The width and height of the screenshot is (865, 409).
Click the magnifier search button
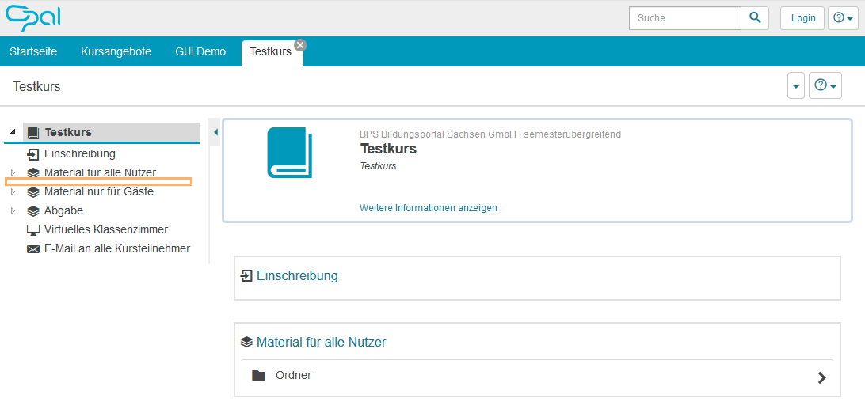(755, 18)
